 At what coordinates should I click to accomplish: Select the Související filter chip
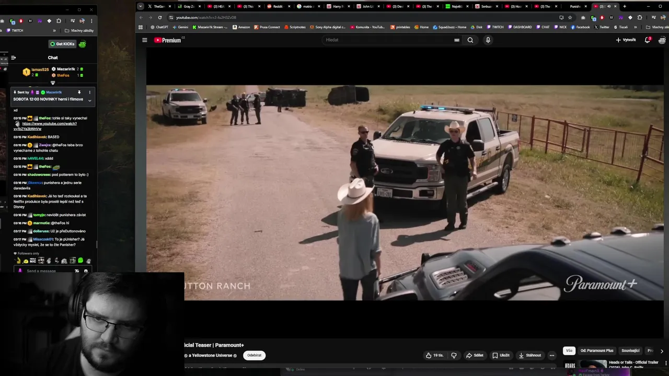click(630, 351)
